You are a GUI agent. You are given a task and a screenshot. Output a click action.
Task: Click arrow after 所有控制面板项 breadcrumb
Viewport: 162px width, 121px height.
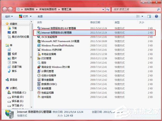click(59, 9)
